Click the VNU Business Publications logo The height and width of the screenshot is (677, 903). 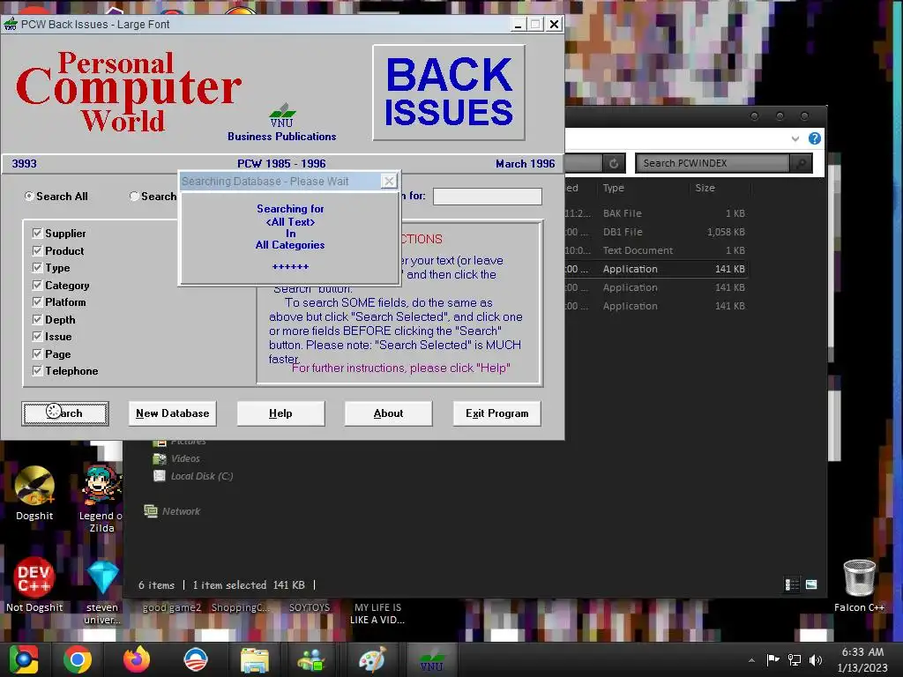281,123
